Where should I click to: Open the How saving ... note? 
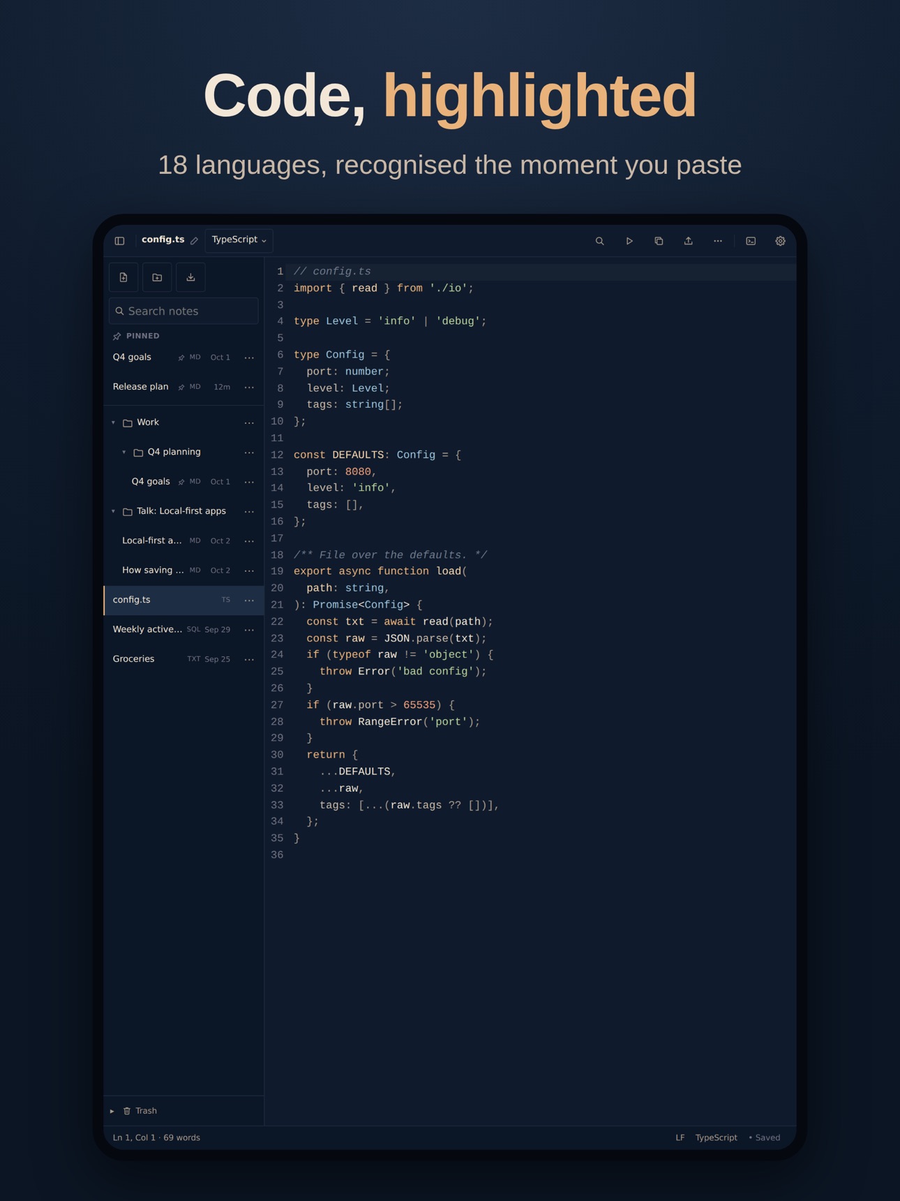(183, 570)
